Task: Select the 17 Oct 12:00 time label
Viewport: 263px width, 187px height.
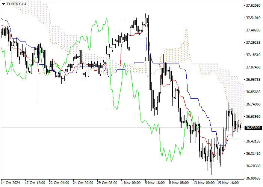Action: tap(35, 183)
